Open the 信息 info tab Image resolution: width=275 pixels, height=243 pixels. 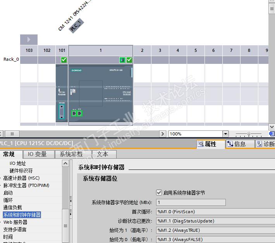240,144
